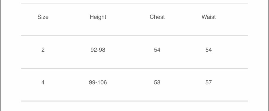Click size value 4 in second row
This screenshot has width=269, height=111.
(43, 83)
